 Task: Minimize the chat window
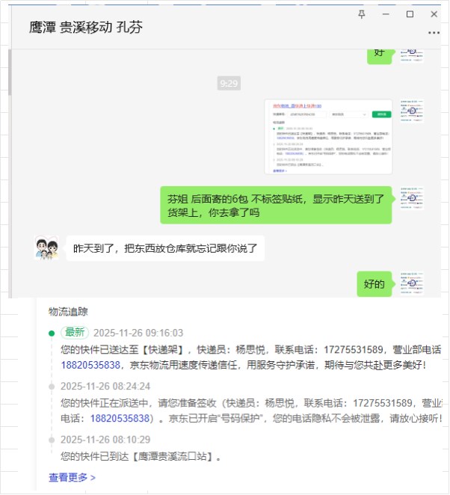click(386, 14)
